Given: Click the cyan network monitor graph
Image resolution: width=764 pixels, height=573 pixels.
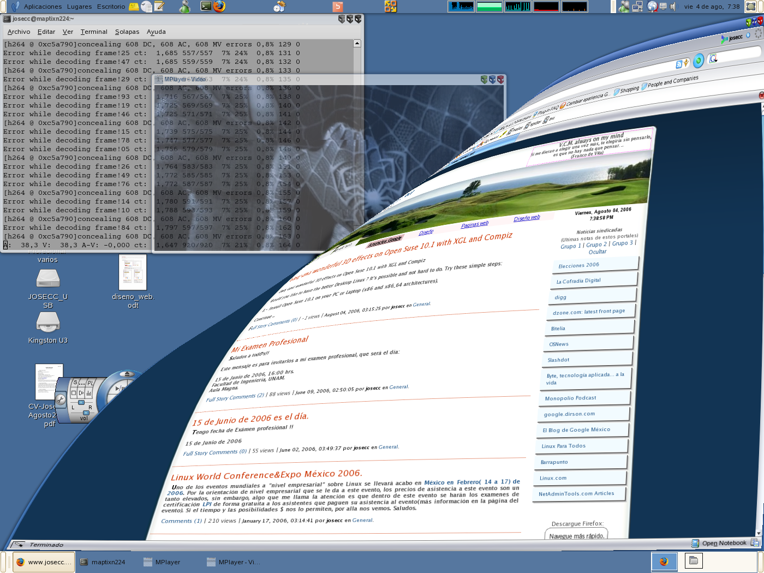Looking at the screenshot, I should (518, 7).
